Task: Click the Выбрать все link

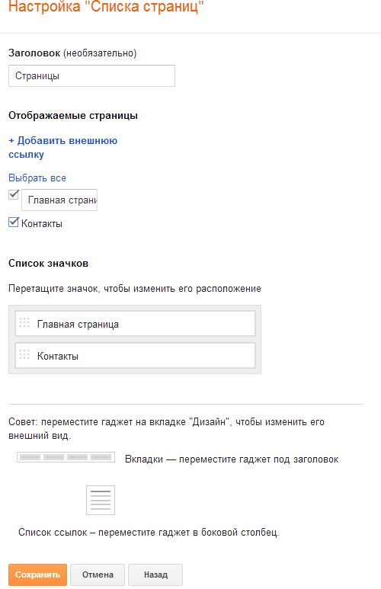Action: (x=37, y=178)
